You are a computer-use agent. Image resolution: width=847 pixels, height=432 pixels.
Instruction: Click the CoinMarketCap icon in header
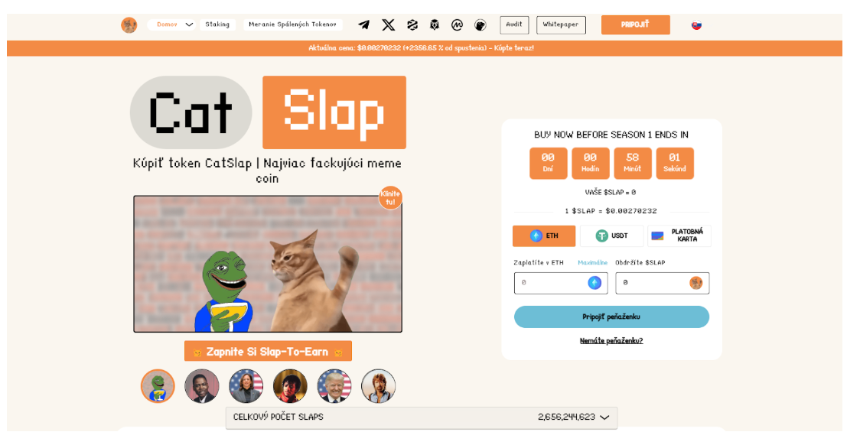coord(457,24)
